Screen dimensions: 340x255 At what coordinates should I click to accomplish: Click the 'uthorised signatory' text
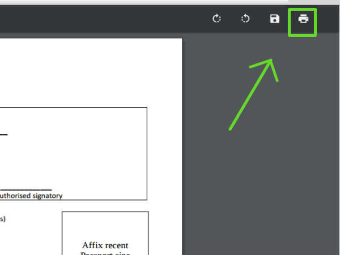click(31, 196)
